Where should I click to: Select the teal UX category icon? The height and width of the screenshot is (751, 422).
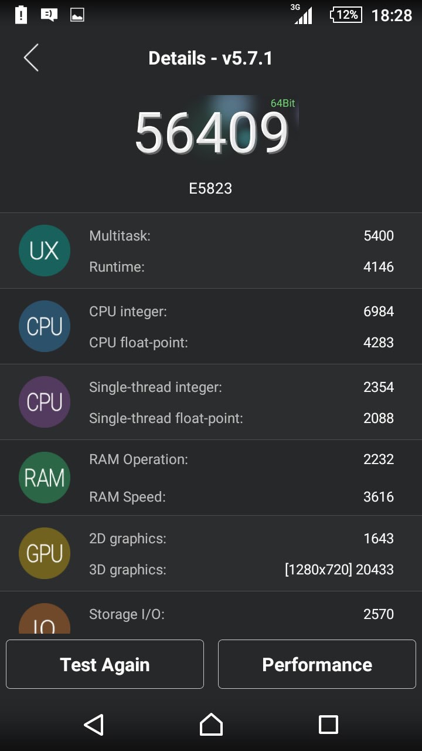[x=45, y=251]
